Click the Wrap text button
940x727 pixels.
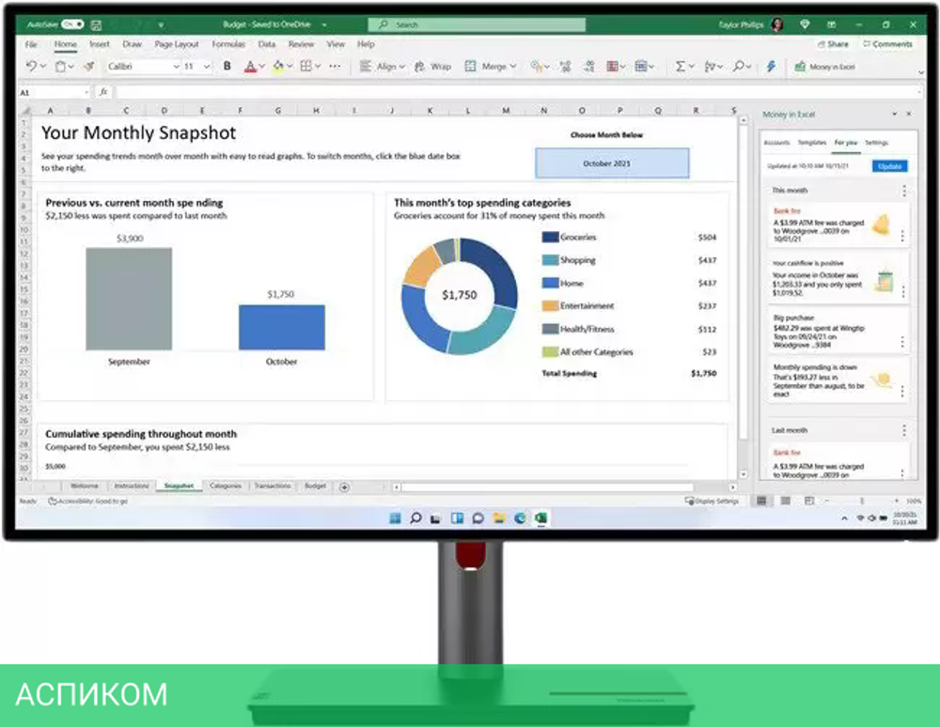point(432,67)
